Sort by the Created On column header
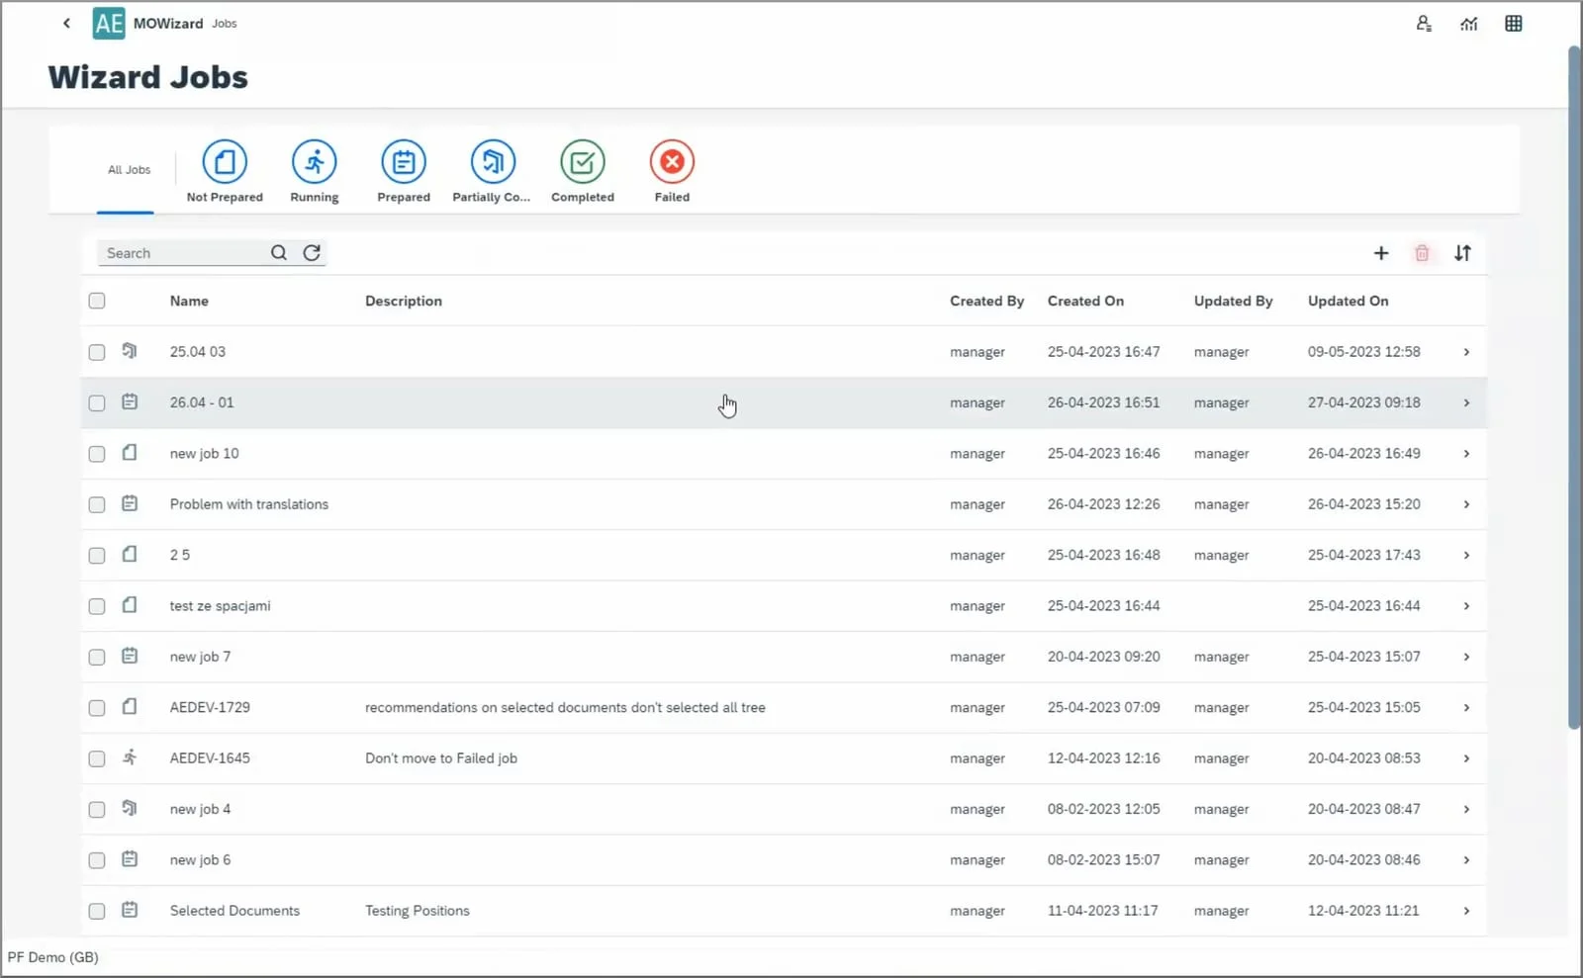 [x=1085, y=301]
